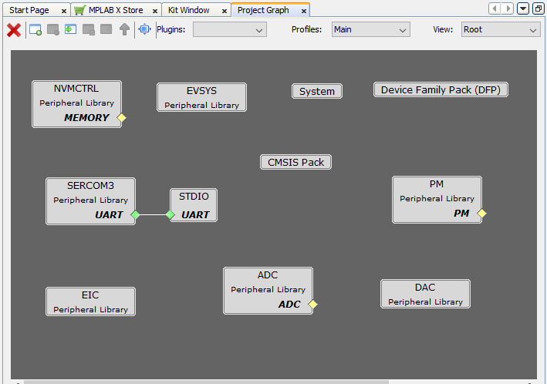The image size is (547, 384).
Task: Switch to the Start Page tab
Action: (x=29, y=10)
